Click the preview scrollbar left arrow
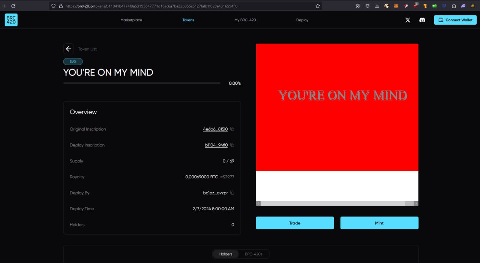 click(258, 203)
